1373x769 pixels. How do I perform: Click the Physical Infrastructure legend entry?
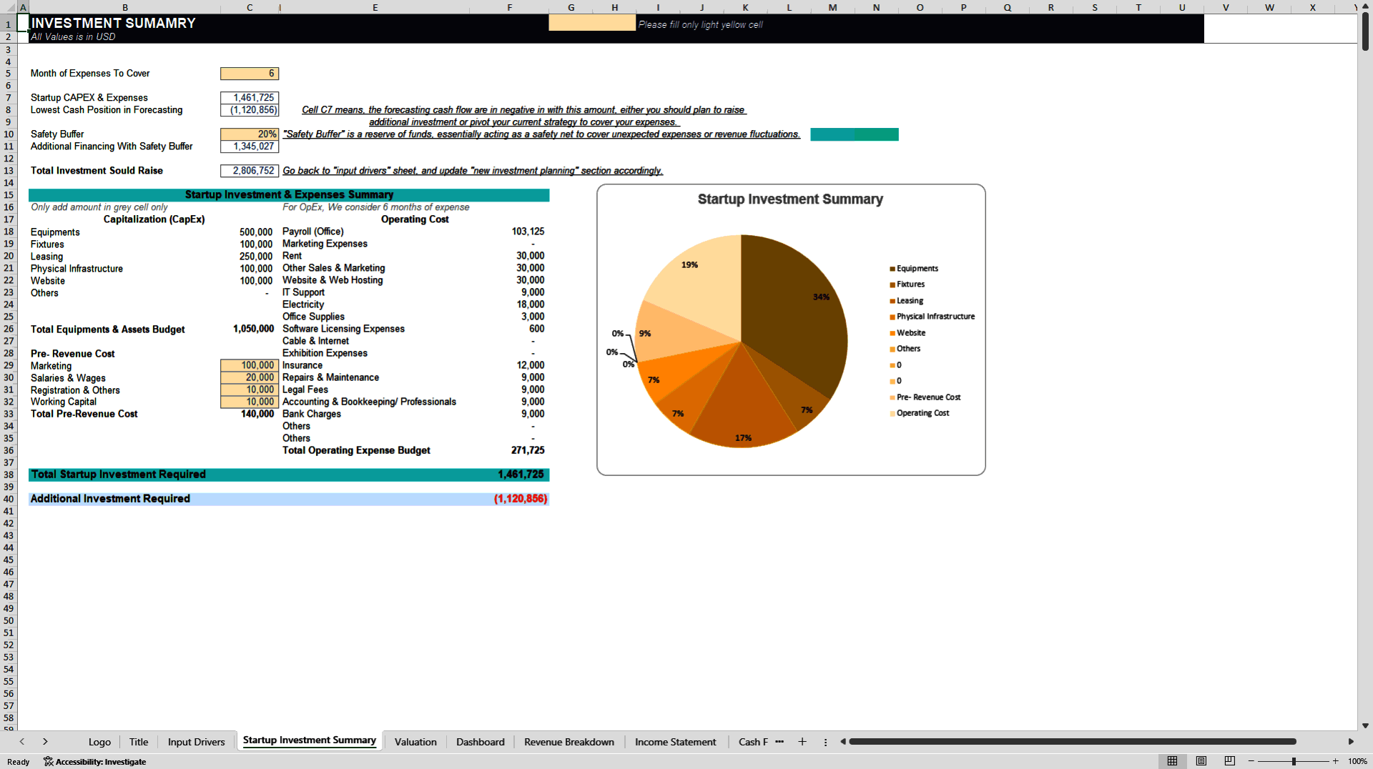click(932, 317)
